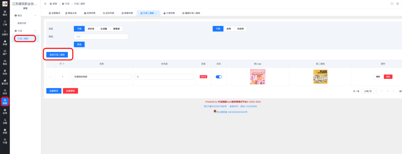Open the 20条/页 page size dropdown

[369, 91]
